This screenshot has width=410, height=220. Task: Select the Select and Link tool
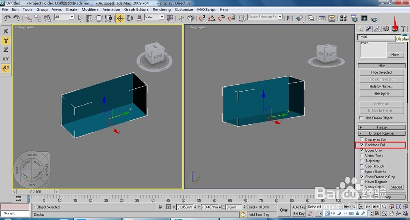coord(28,18)
